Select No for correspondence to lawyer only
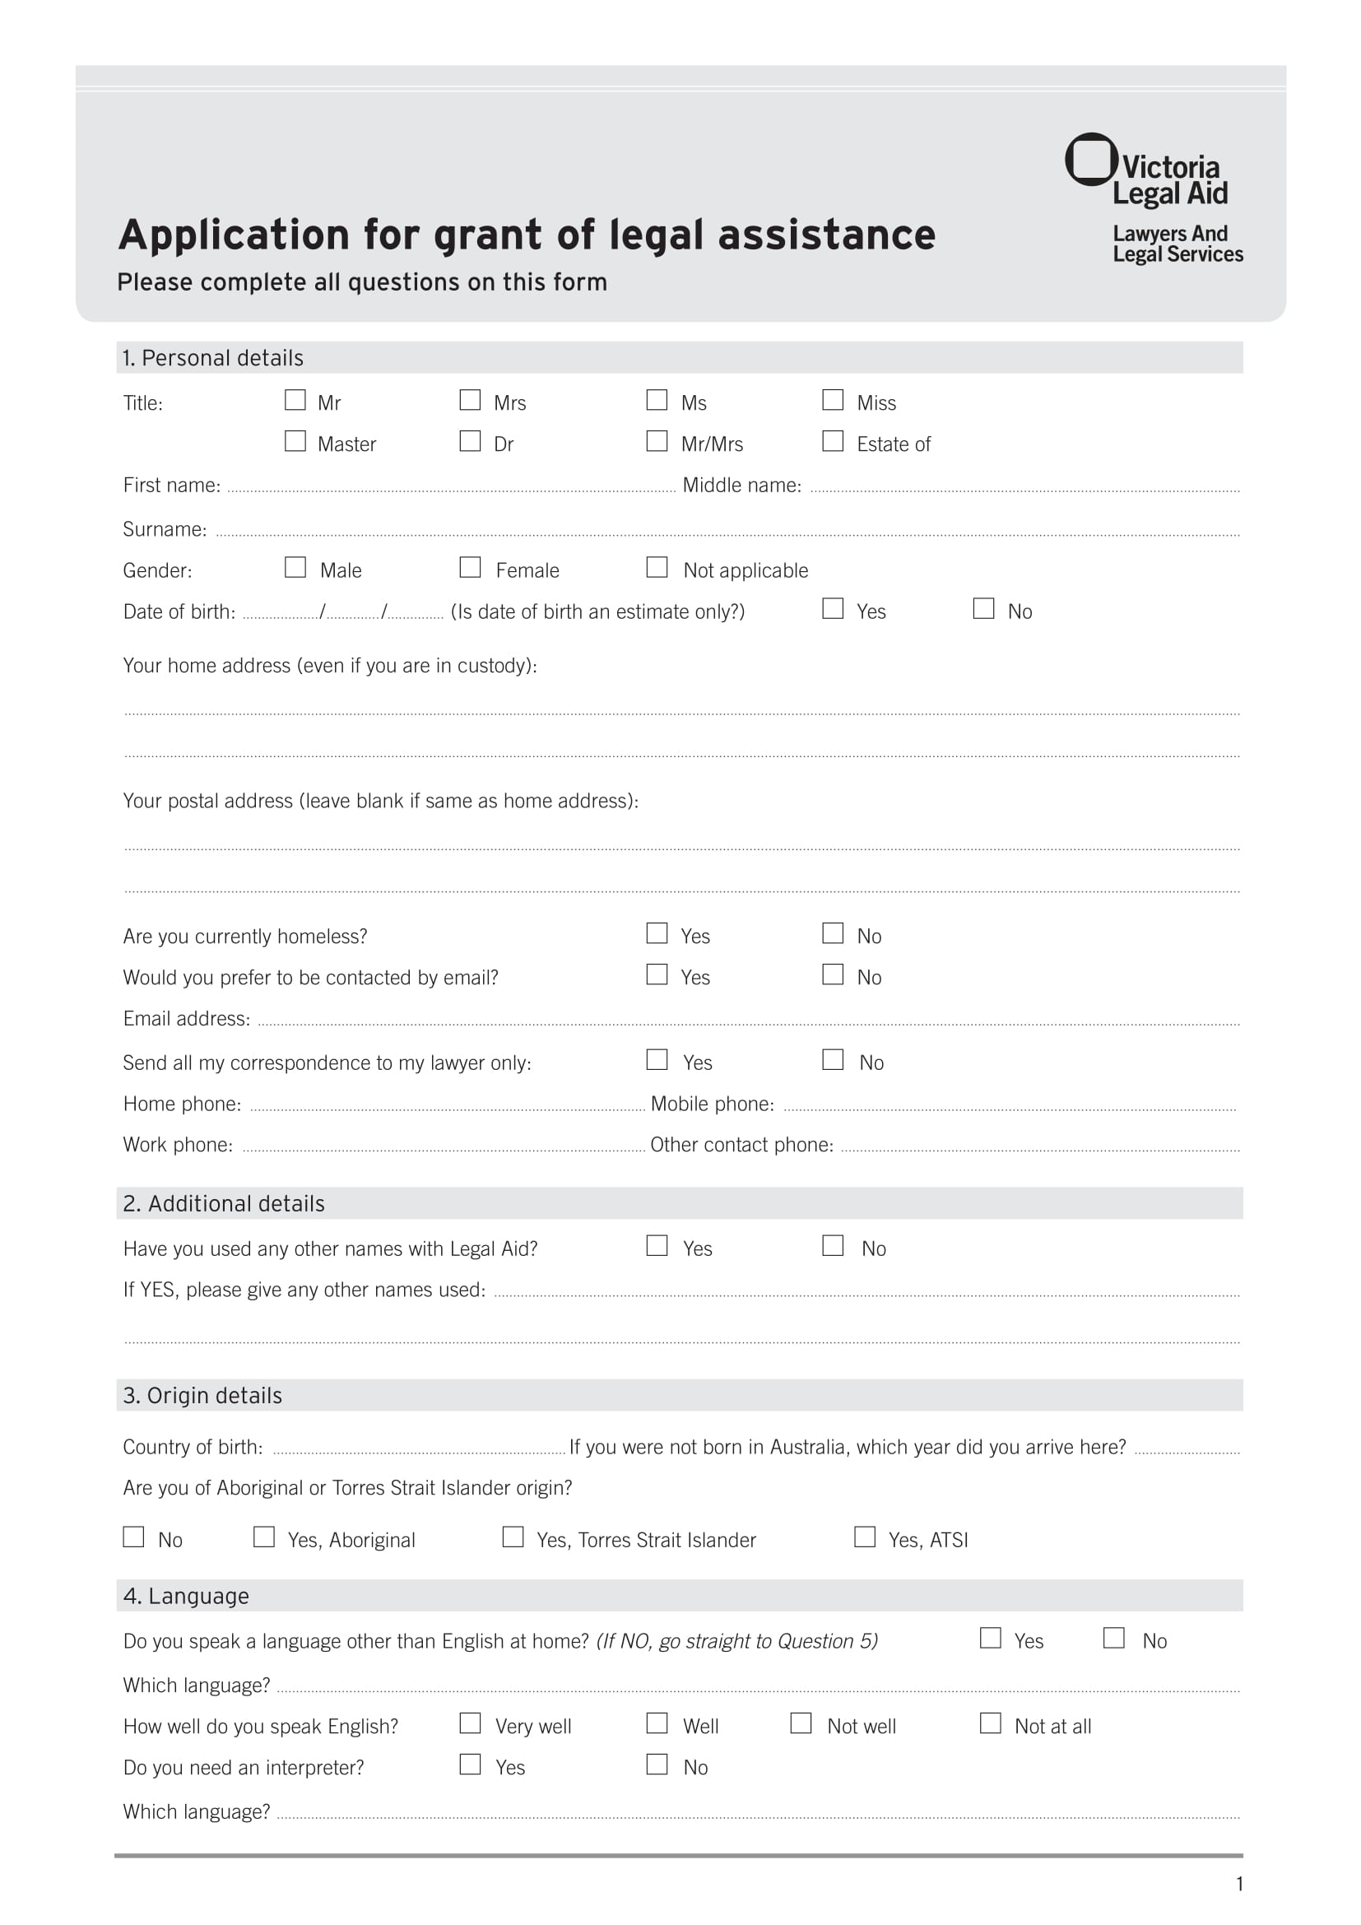Screen dimensions: 1361x1925 [833, 1060]
